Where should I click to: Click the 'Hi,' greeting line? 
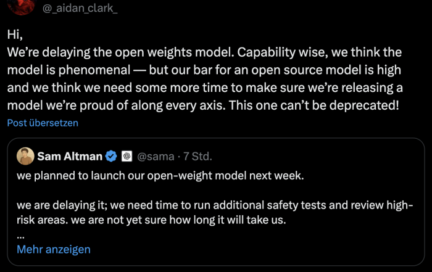(x=15, y=35)
